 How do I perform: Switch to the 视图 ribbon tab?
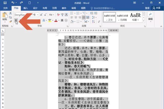[x=83, y=8]
